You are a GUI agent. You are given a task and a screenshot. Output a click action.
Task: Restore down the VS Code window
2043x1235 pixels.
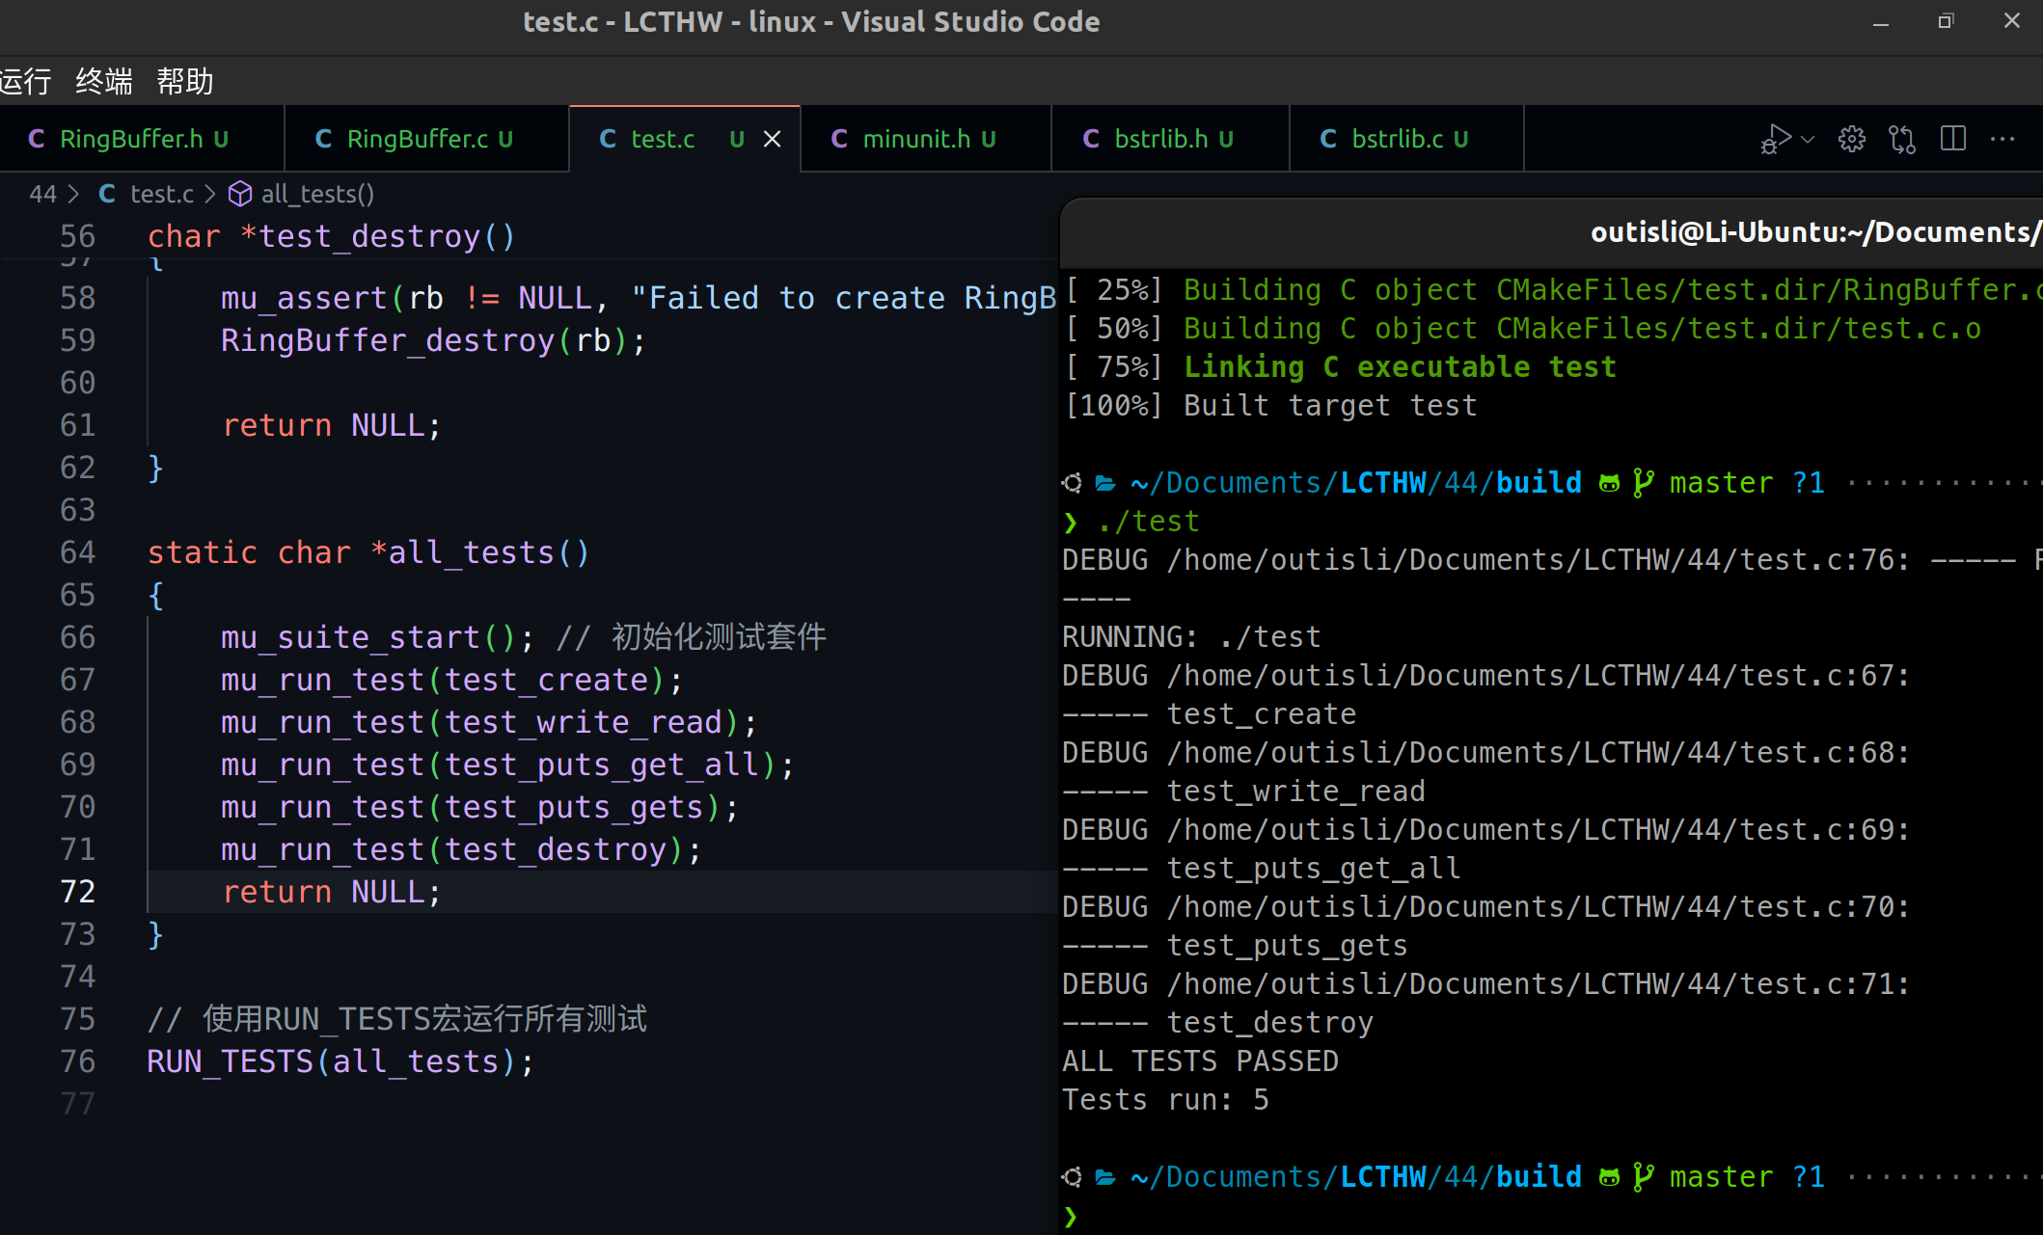pos(1945,21)
